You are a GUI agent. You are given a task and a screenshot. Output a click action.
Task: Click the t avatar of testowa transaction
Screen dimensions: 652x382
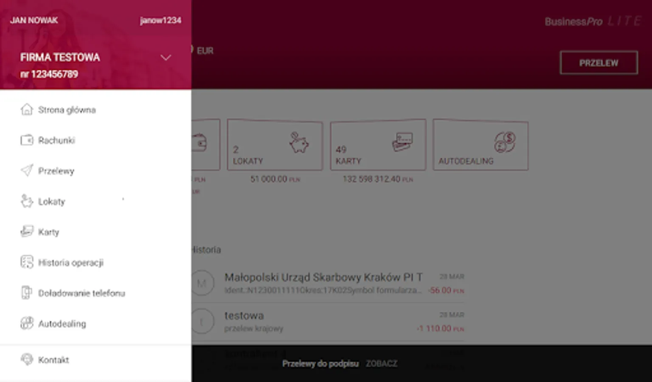coord(202,321)
